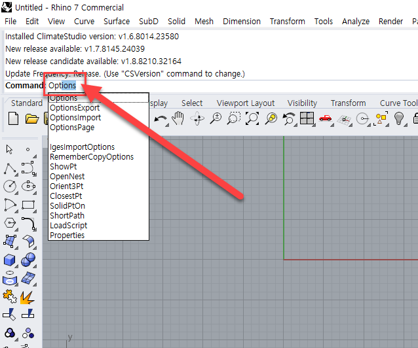Click the Object Snap circle icon

362,119
